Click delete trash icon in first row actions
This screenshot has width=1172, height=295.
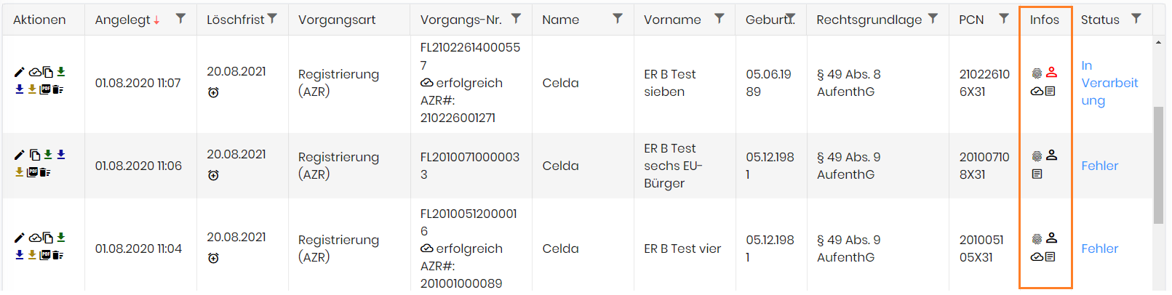coord(57,89)
